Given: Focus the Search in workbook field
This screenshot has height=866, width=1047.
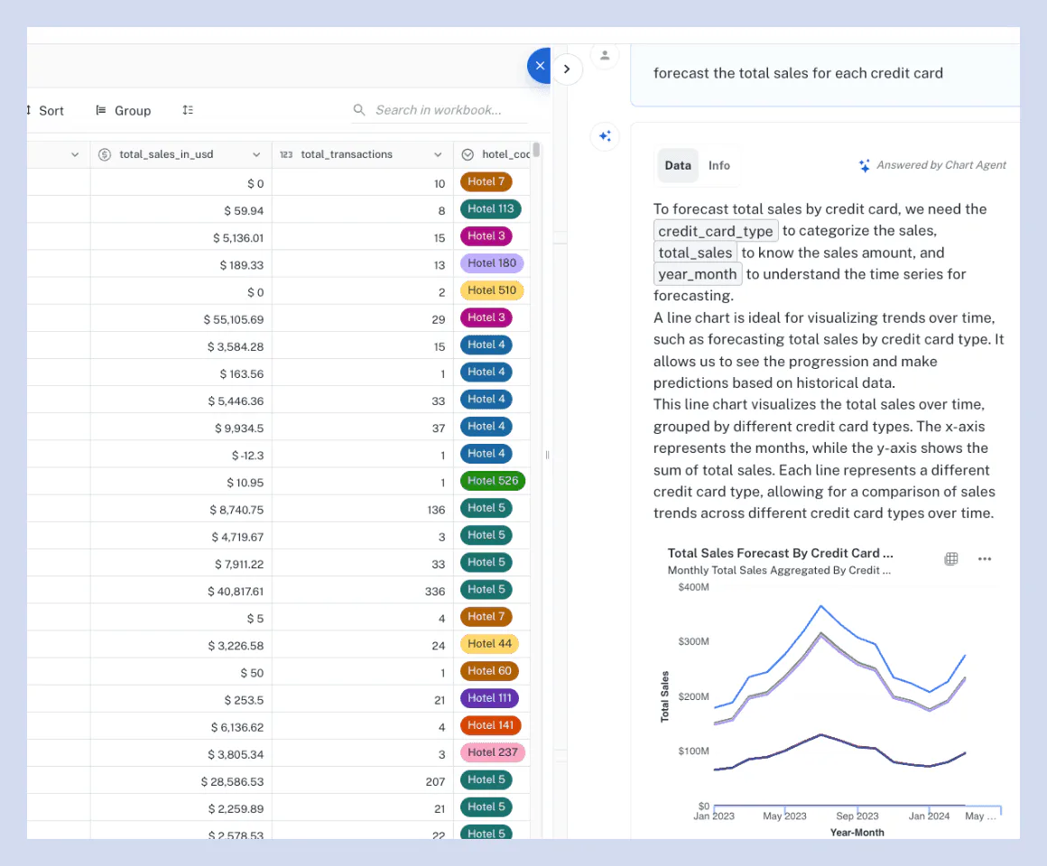Looking at the screenshot, I should pyautogui.click(x=440, y=110).
